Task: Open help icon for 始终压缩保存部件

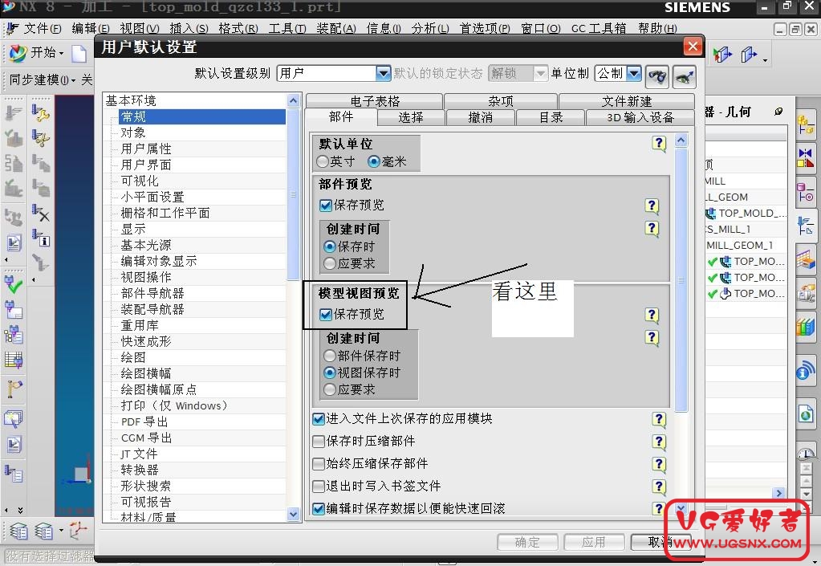Action: click(x=659, y=464)
